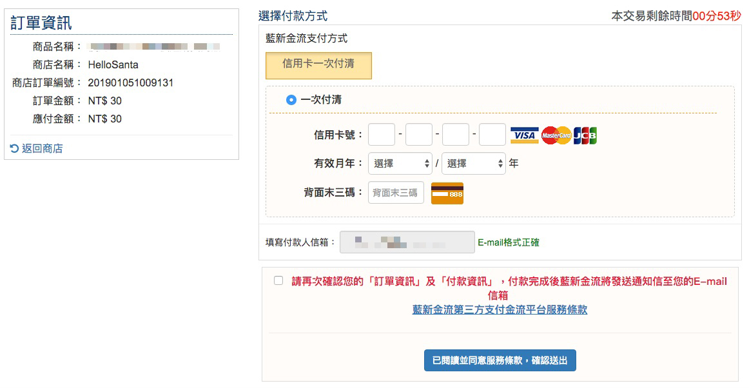Open the expiry month dropdown
Image resolution: width=749 pixels, height=390 pixels.
400,164
